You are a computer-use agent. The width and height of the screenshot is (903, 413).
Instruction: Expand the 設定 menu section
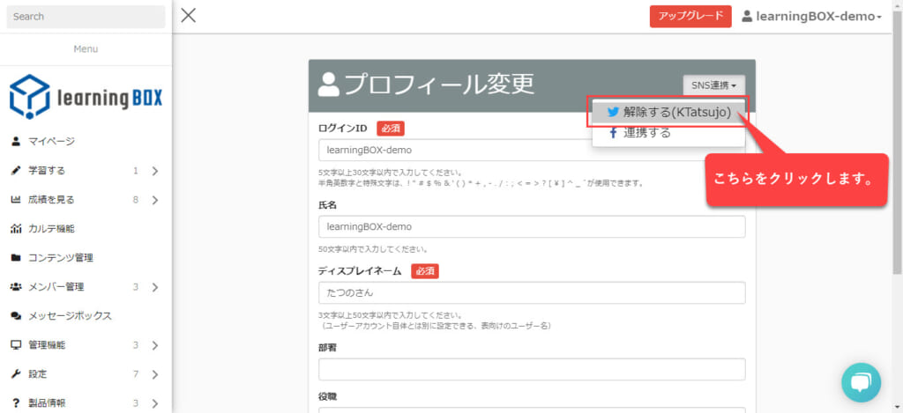tap(154, 374)
